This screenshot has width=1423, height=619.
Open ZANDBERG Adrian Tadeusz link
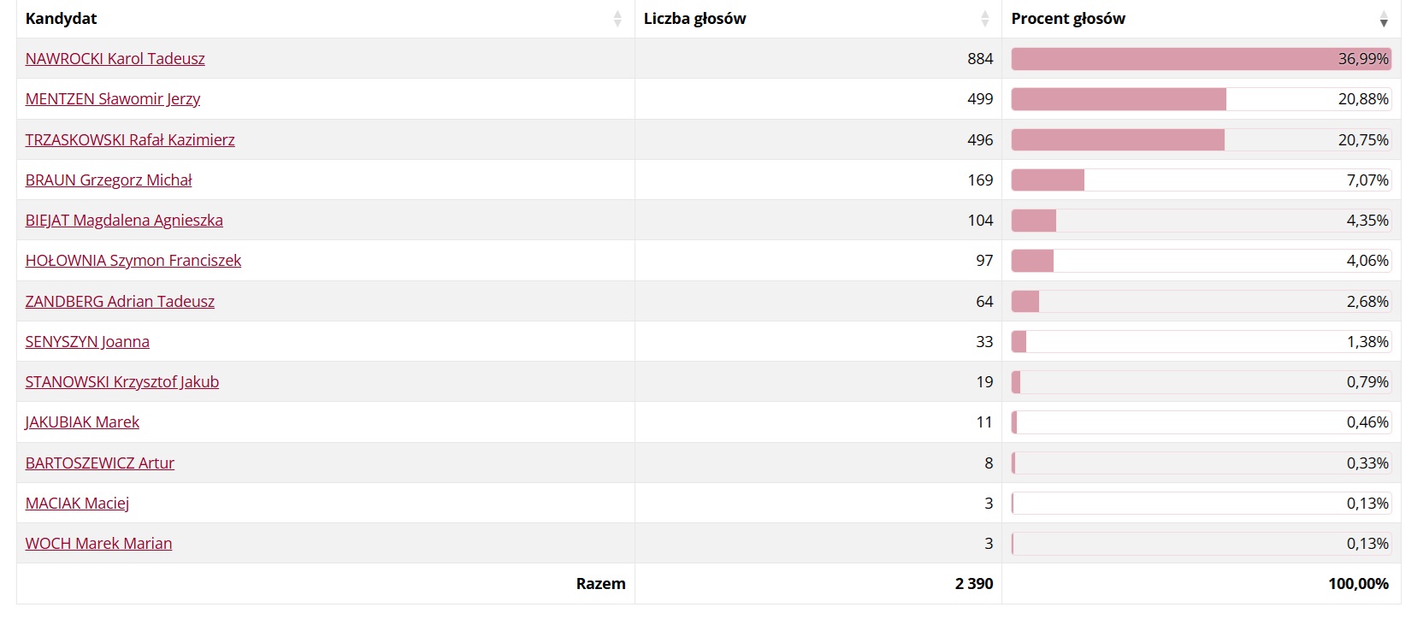point(120,302)
